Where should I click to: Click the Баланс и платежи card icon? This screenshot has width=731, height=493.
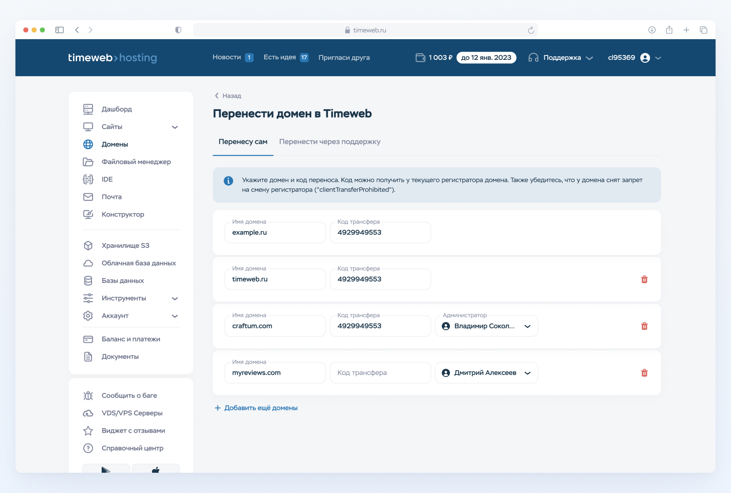88,339
